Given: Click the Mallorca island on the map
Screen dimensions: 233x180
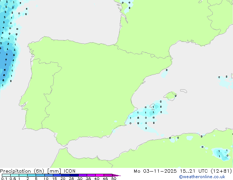Looking at the screenshot, I should [x=170, y=96].
